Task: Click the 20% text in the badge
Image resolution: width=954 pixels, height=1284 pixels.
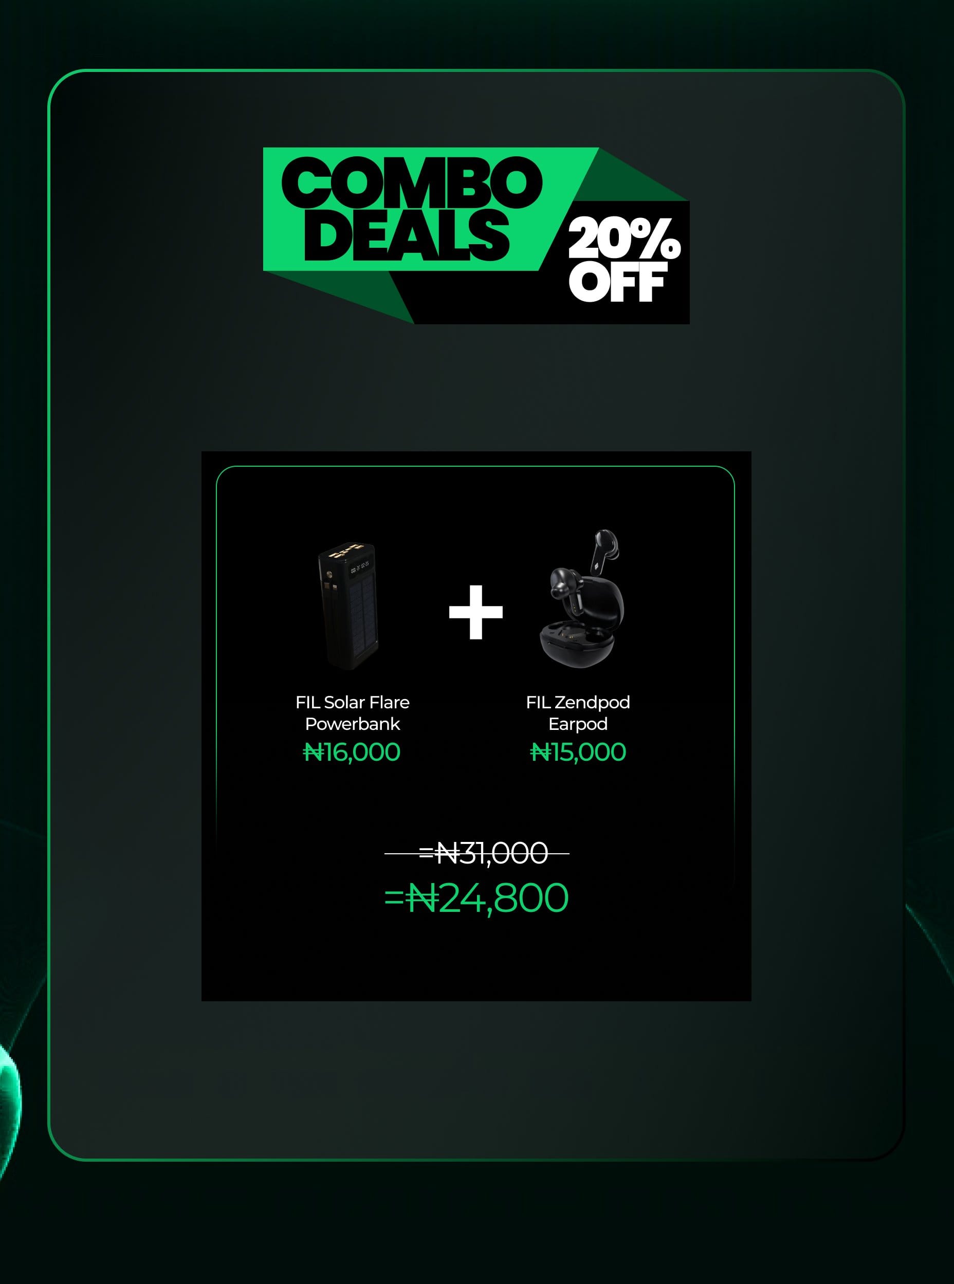Action: tap(624, 239)
